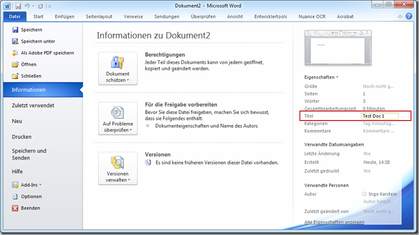
Task: Open the Datei tab
Action: 15,17
